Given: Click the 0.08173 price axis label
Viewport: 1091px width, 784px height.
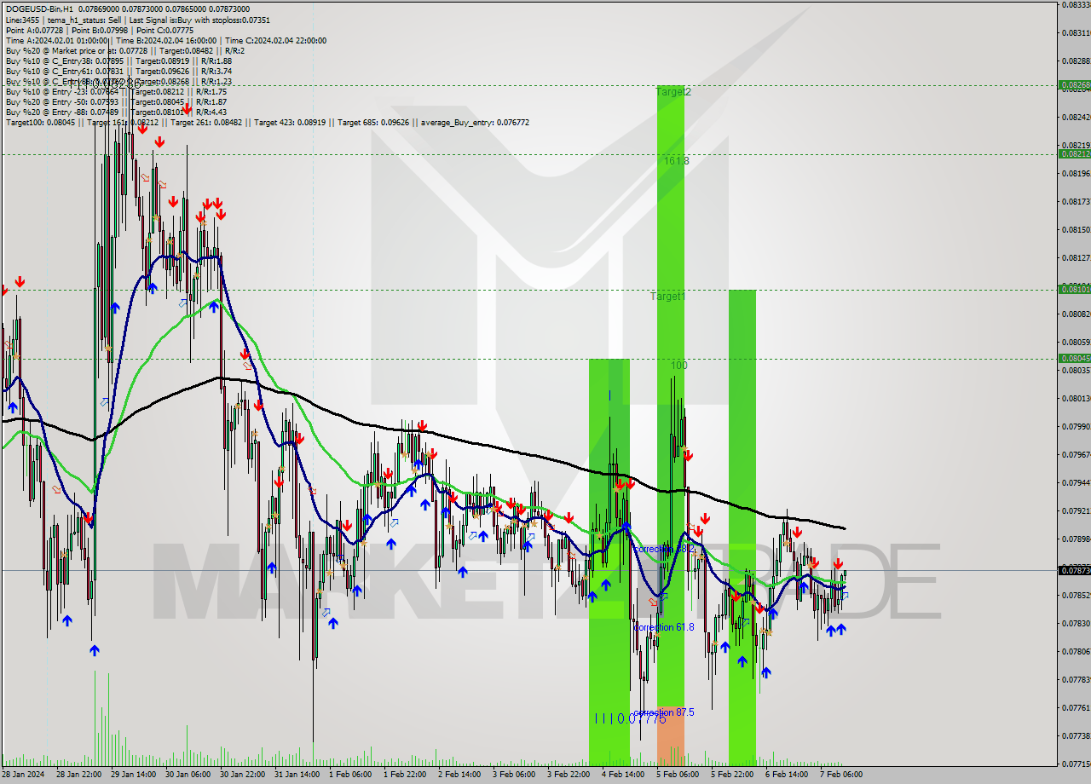Looking at the screenshot, I should pyautogui.click(x=1076, y=201).
